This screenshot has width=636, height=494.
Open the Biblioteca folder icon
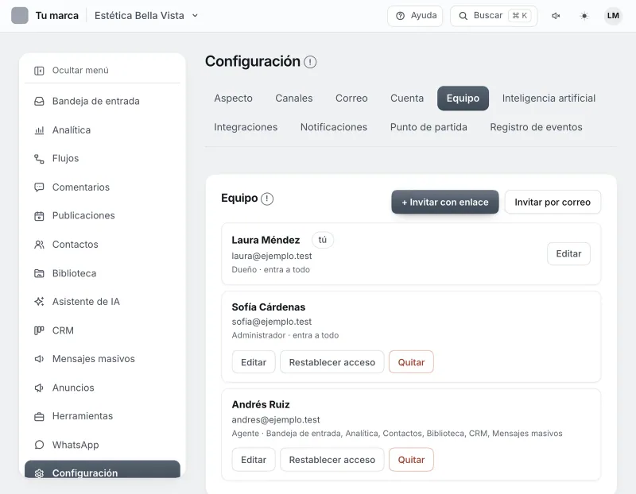coord(39,273)
